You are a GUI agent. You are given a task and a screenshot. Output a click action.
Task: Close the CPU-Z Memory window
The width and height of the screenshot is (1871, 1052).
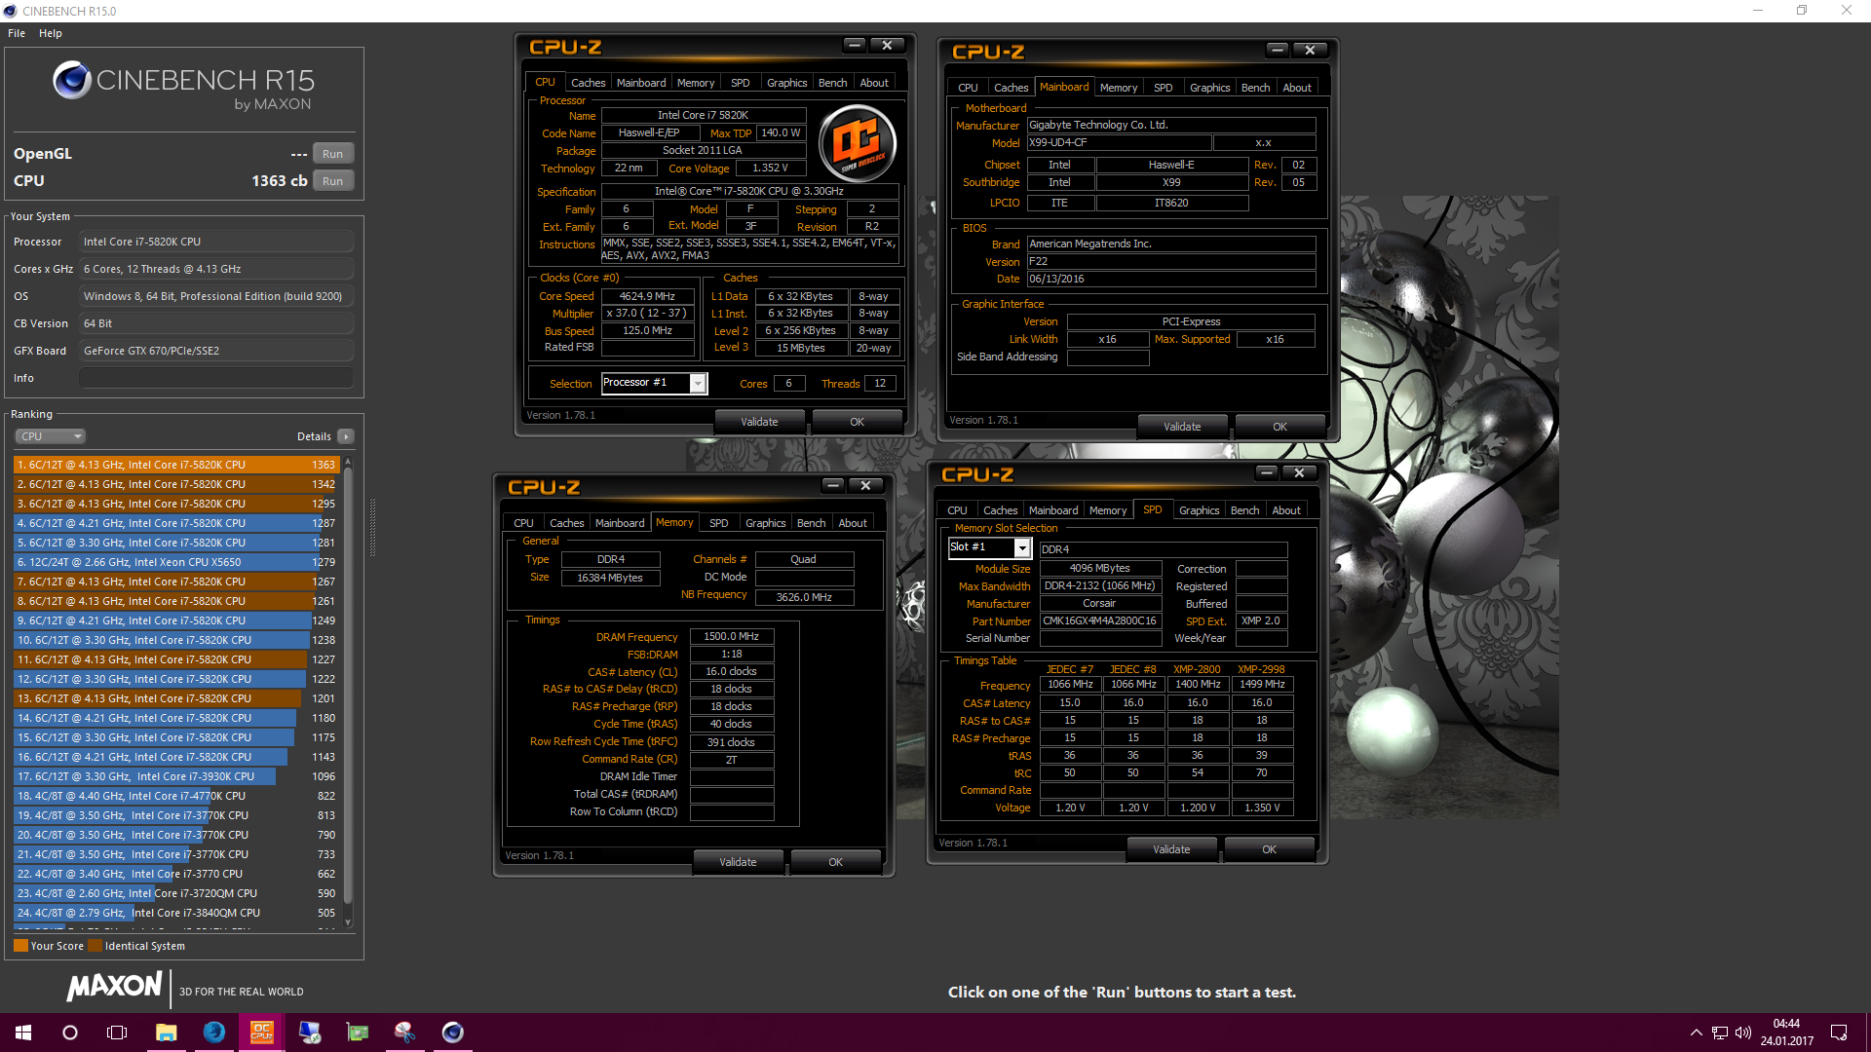865,485
